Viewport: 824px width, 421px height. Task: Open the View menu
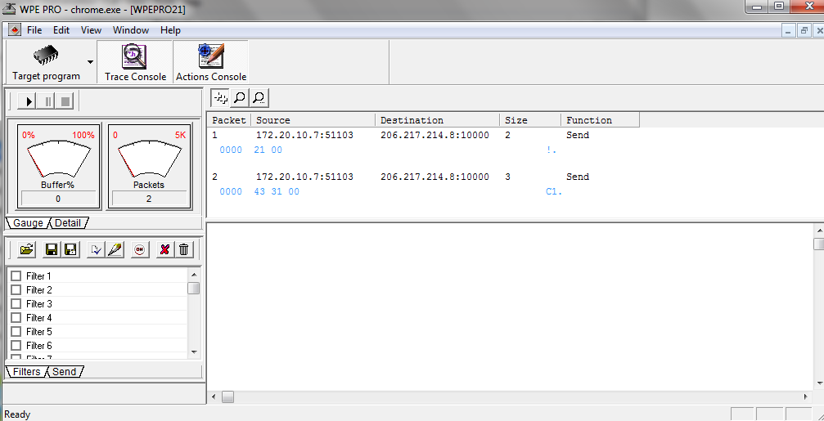[x=91, y=30]
